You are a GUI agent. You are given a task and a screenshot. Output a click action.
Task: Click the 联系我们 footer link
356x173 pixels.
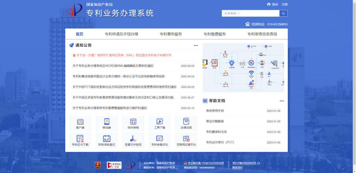tap(237, 168)
